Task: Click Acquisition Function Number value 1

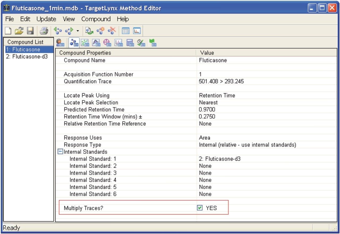Action: tap(200, 74)
